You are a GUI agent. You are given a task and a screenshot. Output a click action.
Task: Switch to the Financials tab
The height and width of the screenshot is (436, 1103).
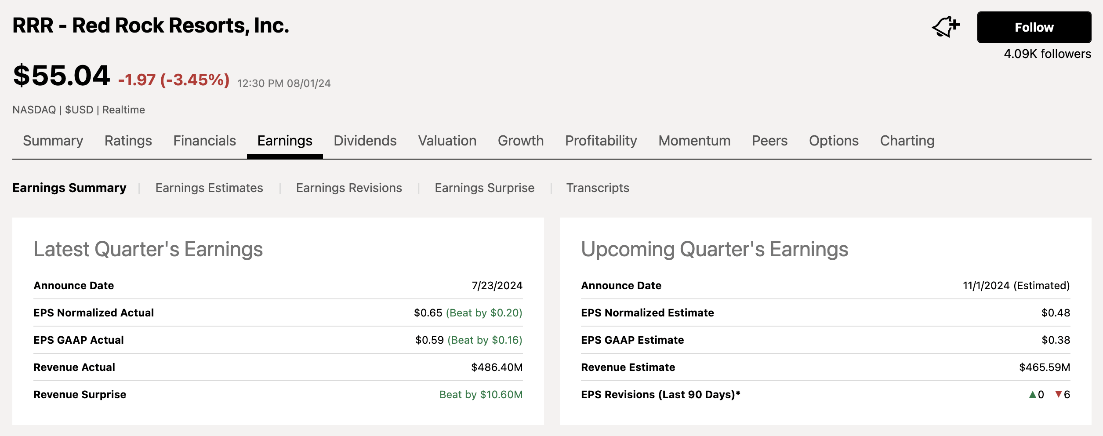(204, 141)
